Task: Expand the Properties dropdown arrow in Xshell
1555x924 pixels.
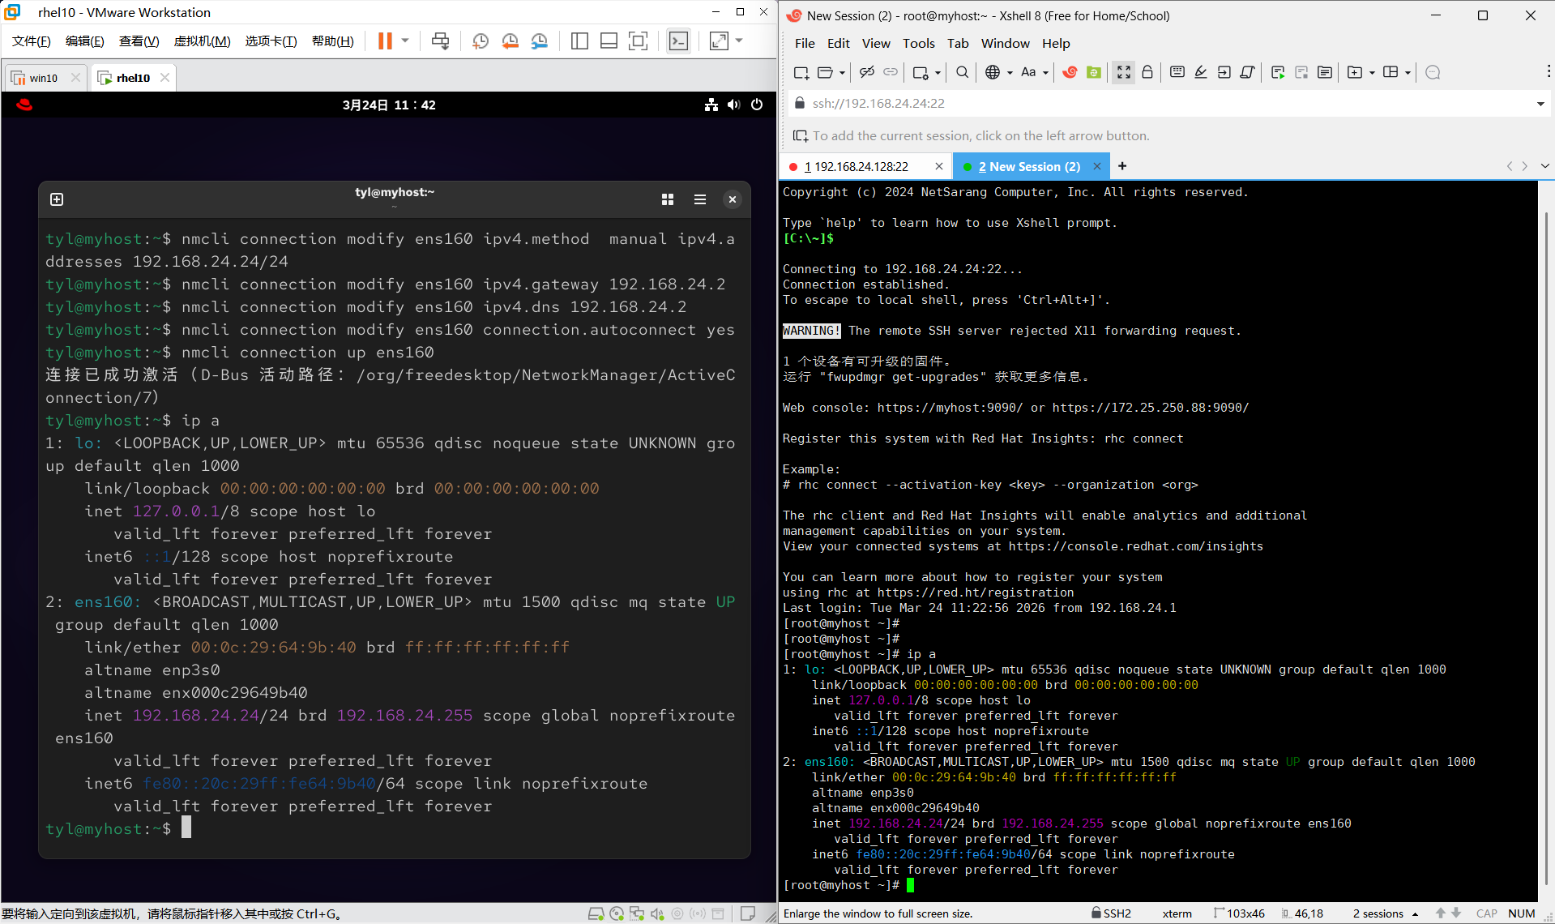Action: 938,73
